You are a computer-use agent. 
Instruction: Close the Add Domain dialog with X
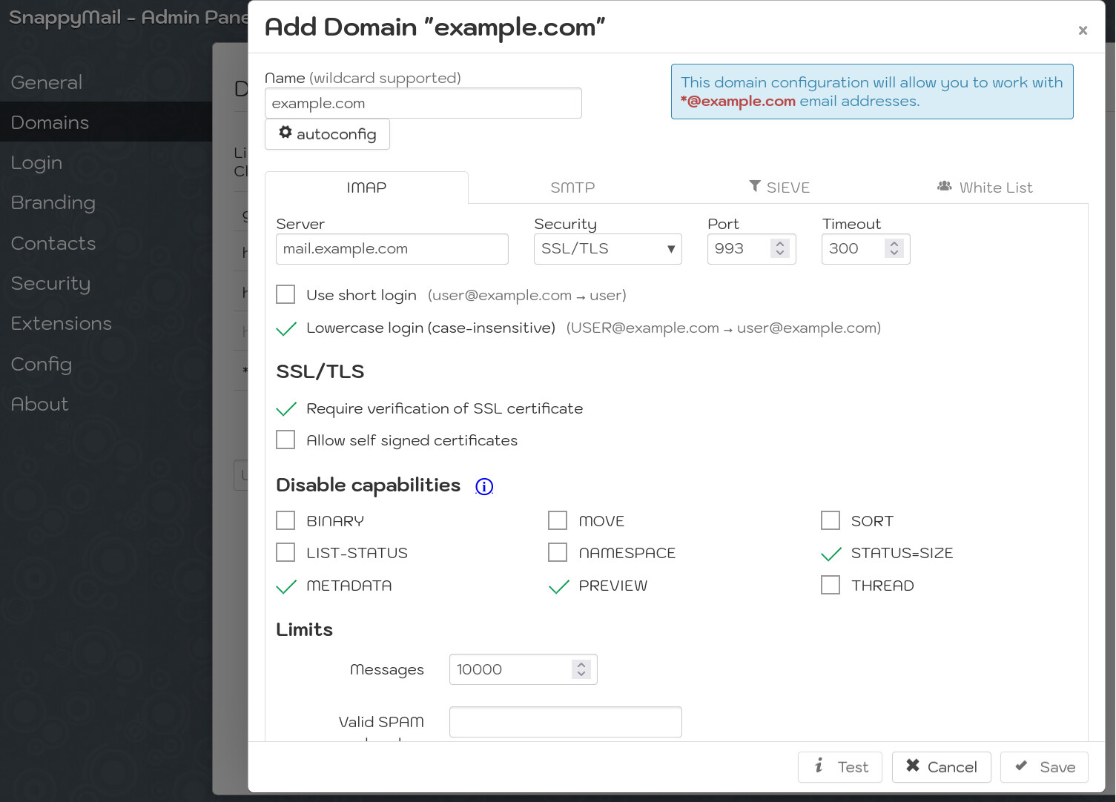(x=1083, y=30)
